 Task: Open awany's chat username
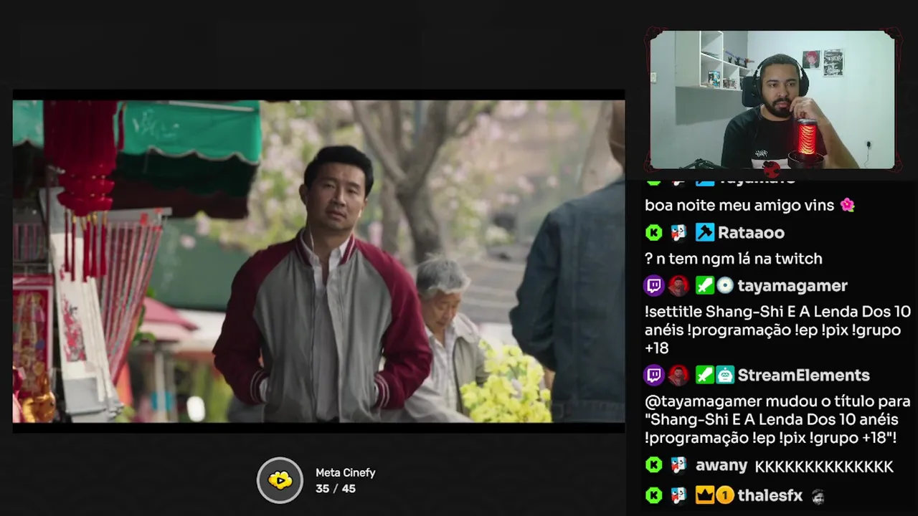point(721,466)
